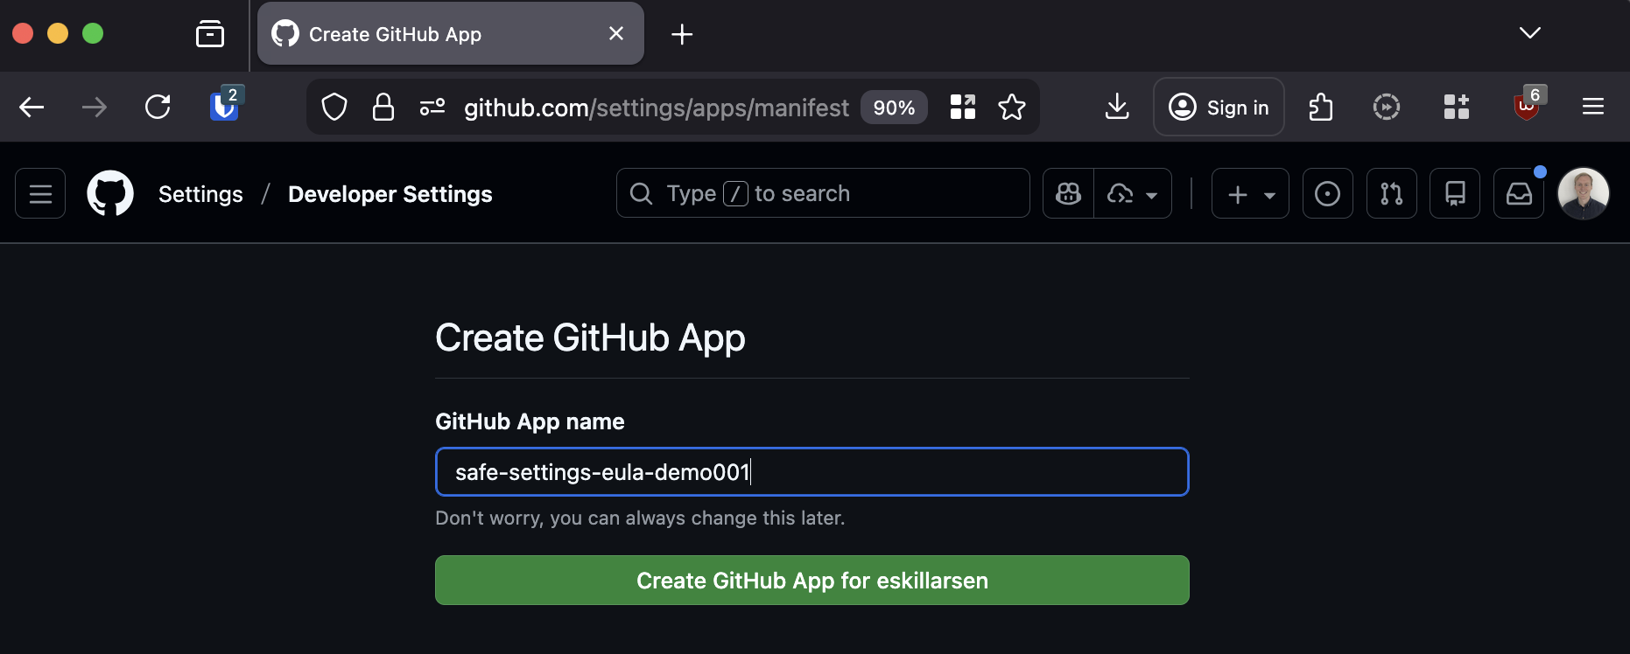The height and width of the screenshot is (654, 1630).
Task: Click the browser forward arrow
Action: pos(95,108)
